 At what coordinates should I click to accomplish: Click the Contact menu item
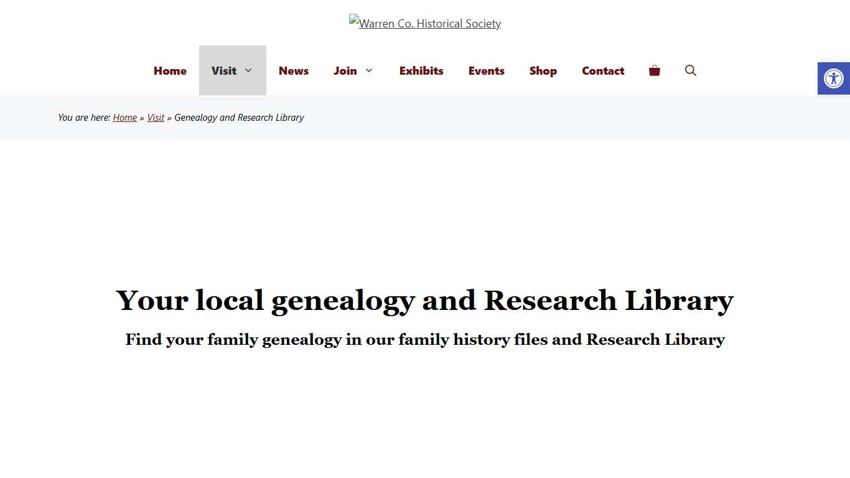602,70
